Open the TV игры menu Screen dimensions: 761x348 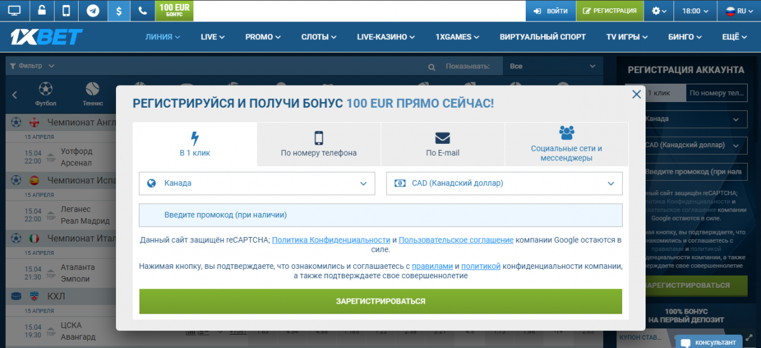click(628, 37)
